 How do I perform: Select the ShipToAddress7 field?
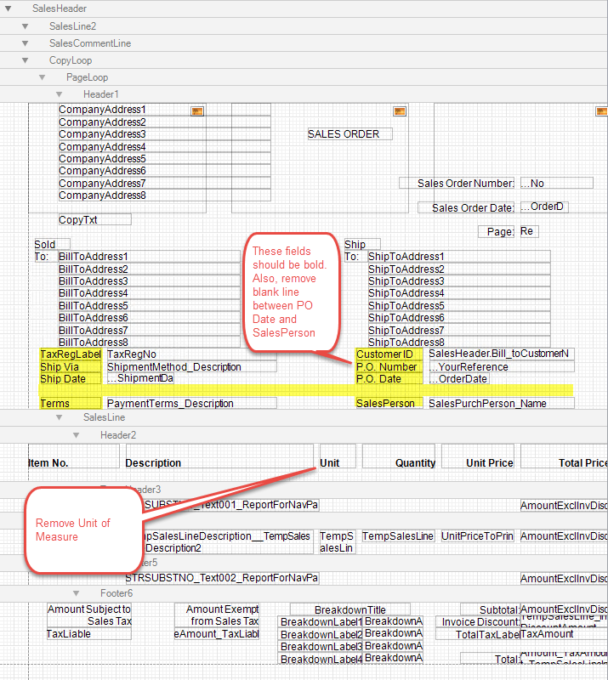(459, 330)
